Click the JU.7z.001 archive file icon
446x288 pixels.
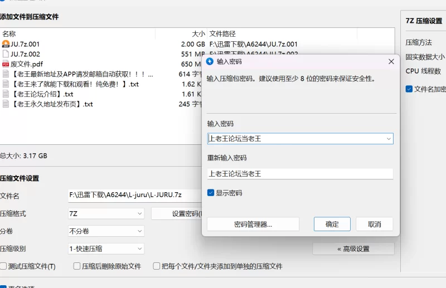coord(6,44)
